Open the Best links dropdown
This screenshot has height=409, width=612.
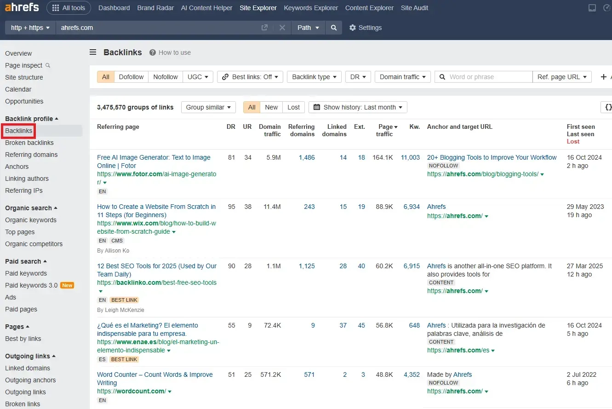coord(250,77)
